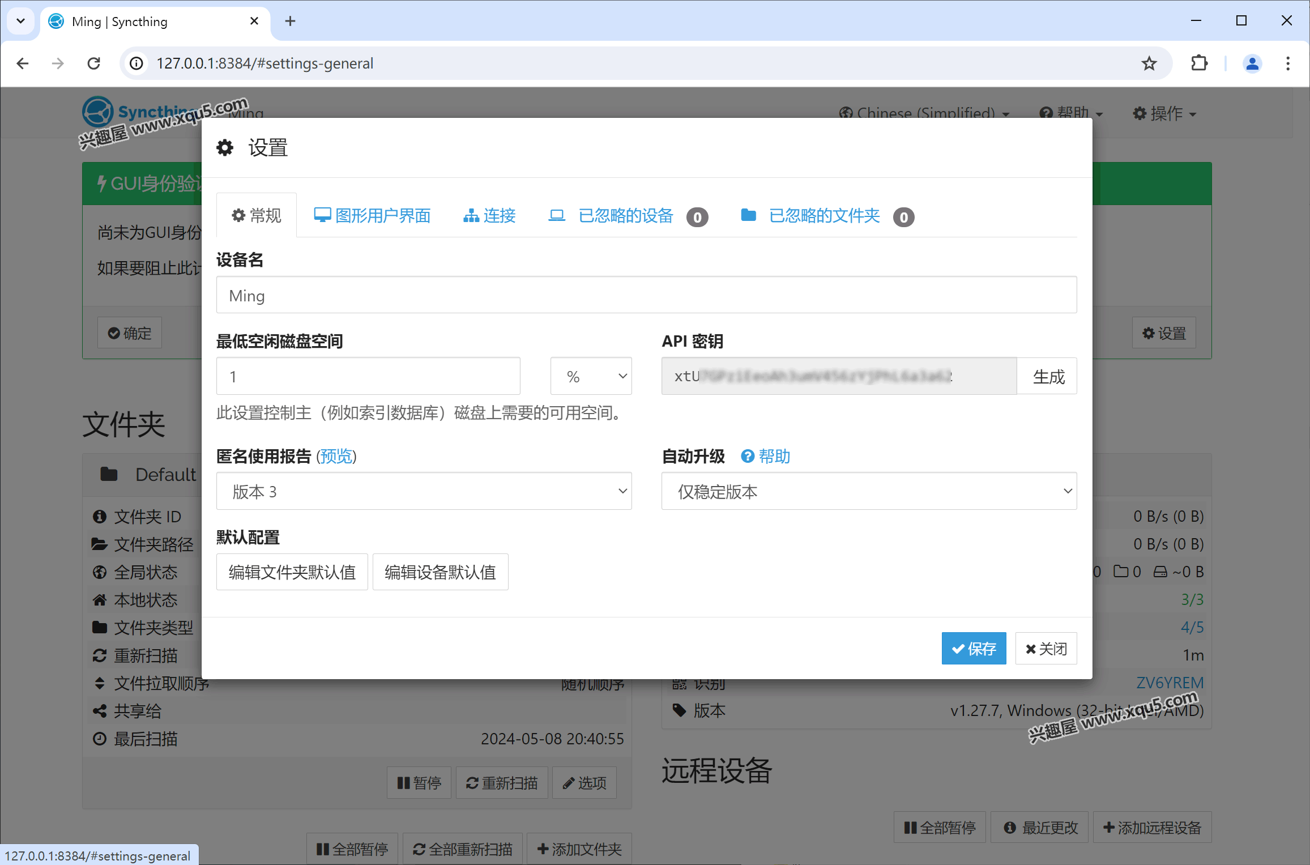Click the 设置 button in the warning panel
Viewport: 1310px width, 865px height.
pyautogui.click(x=1164, y=333)
